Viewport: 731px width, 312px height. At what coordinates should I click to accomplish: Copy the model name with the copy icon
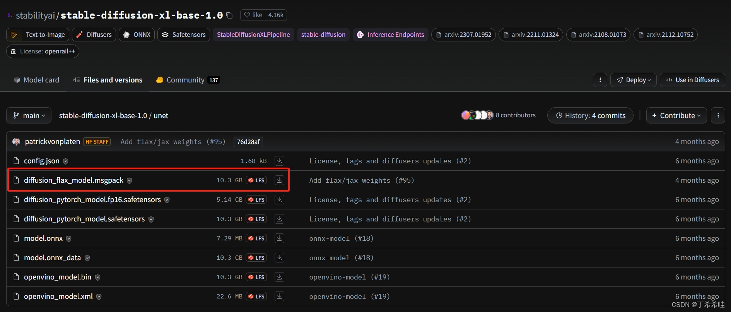pos(229,15)
